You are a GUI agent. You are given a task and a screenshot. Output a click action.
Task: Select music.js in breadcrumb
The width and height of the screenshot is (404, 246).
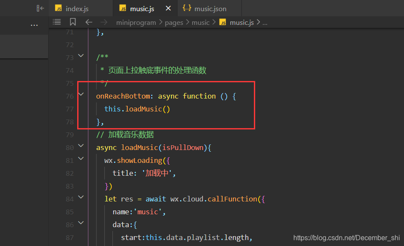tap(242, 23)
